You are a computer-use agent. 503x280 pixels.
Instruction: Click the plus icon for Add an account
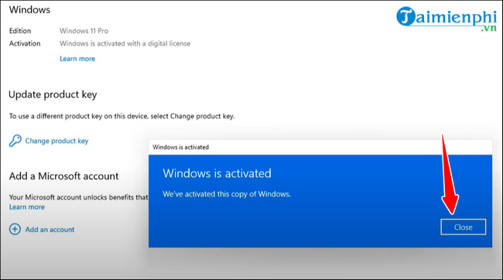tap(15, 229)
